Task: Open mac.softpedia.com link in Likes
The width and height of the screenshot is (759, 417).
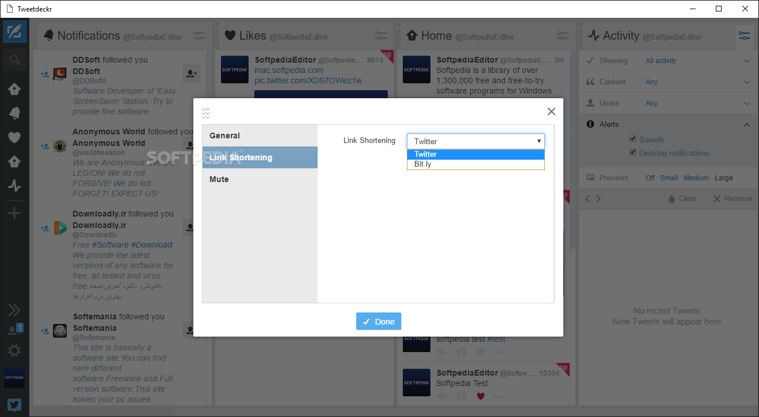Action: [x=289, y=70]
